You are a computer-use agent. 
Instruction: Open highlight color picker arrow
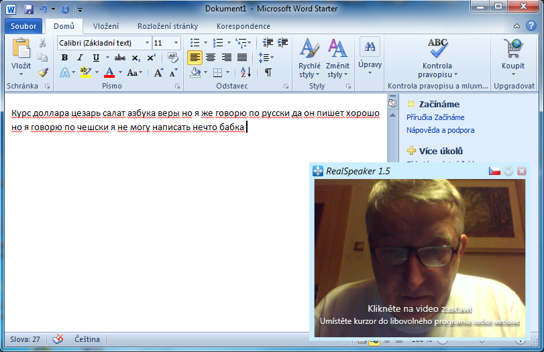tap(97, 72)
